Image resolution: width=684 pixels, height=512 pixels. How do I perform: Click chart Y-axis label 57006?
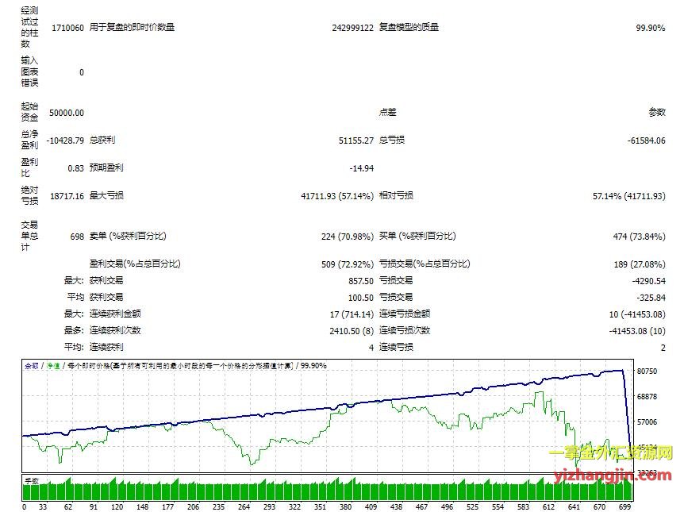(647, 422)
